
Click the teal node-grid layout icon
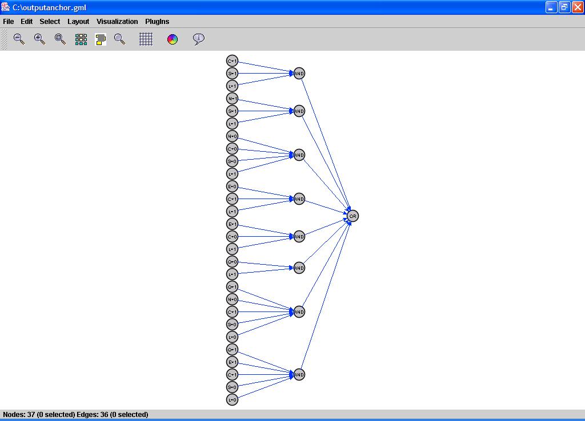pos(81,39)
